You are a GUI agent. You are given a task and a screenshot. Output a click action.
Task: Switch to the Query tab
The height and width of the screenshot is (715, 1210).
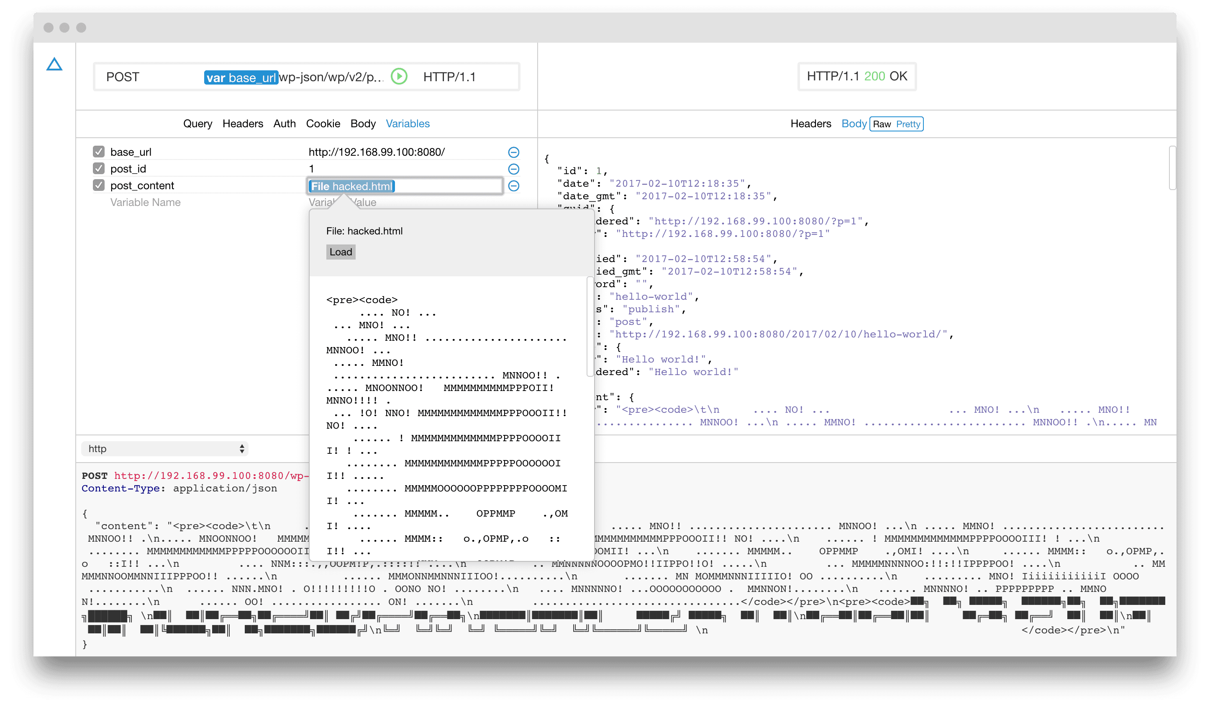(x=197, y=123)
